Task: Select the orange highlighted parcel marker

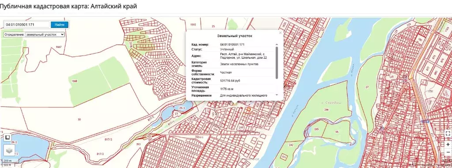Action: pos(248,109)
